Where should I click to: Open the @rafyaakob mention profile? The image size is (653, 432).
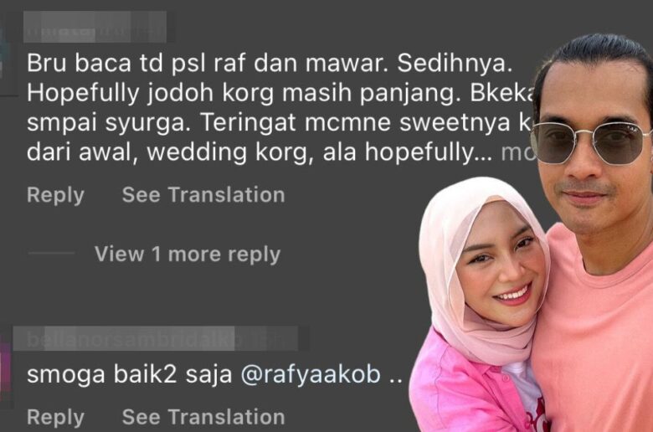[311, 374]
